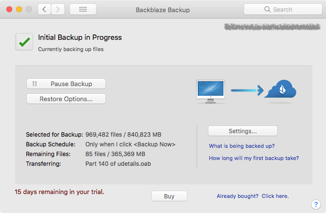
Task: Click 'Initial Backup in Progress' heading
Action: click(x=80, y=37)
